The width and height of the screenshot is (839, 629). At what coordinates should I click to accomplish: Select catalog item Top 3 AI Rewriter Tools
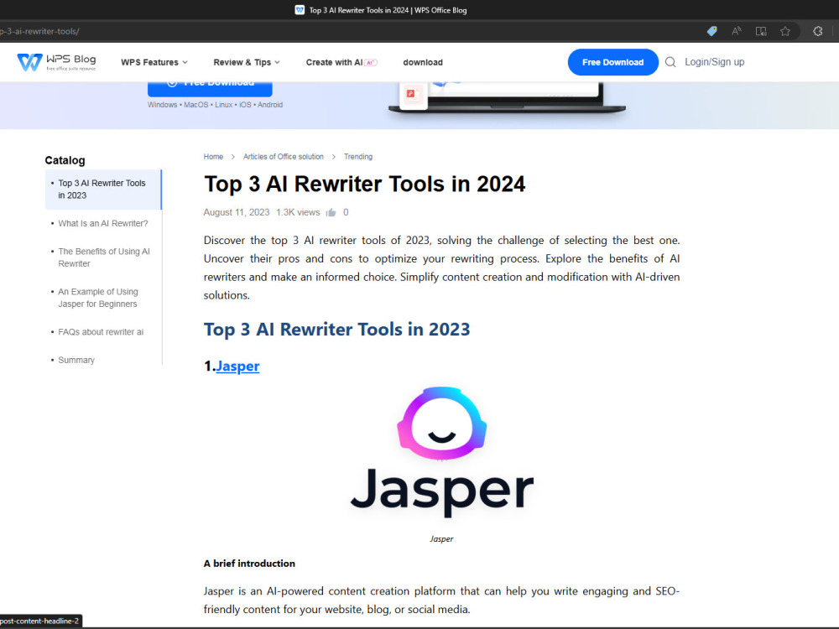103,190
